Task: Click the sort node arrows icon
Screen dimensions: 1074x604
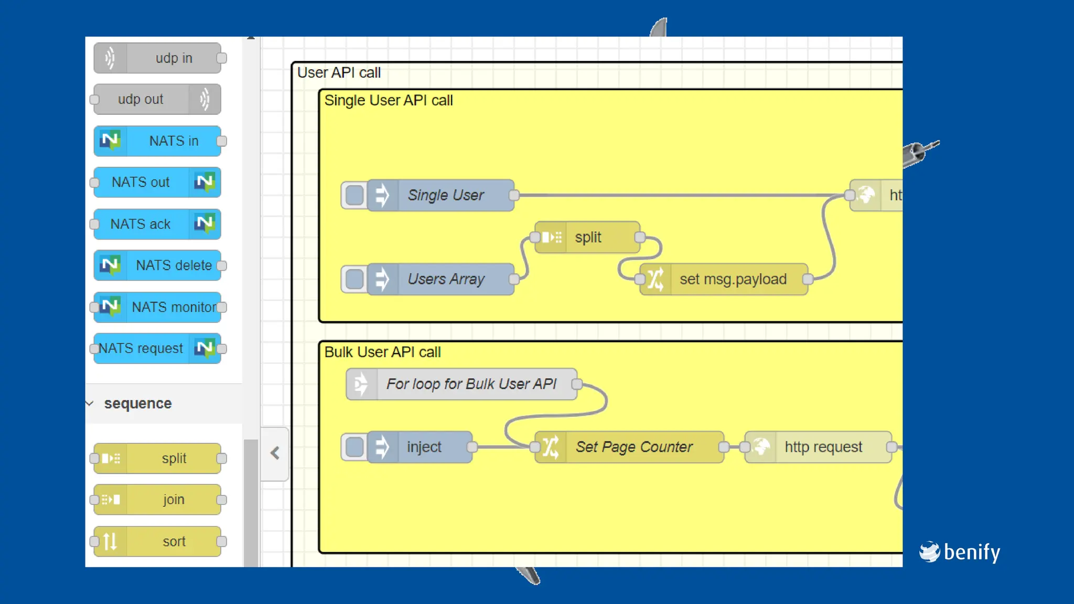Action: (x=110, y=541)
